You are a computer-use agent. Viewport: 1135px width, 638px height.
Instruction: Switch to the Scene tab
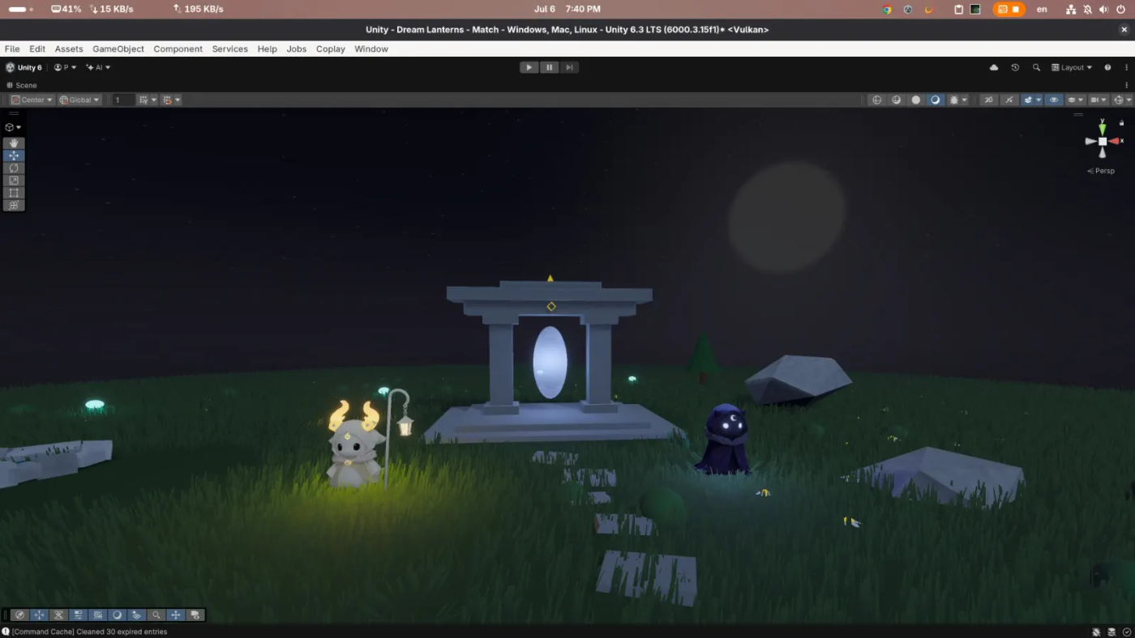pos(21,85)
